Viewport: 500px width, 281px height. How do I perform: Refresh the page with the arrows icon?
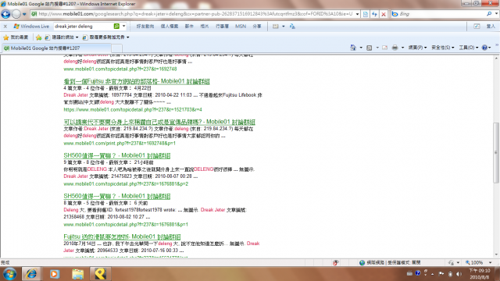pos(374,14)
